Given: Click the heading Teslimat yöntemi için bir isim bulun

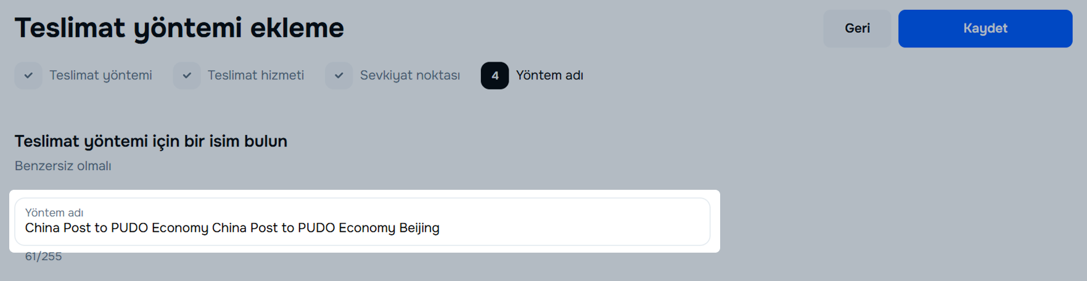Looking at the screenshot, I should tap(151, 141).
